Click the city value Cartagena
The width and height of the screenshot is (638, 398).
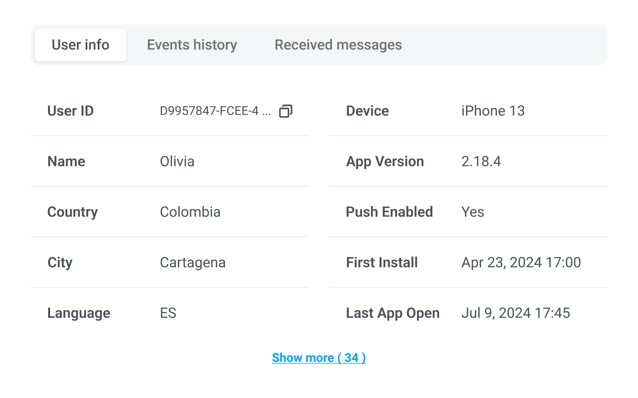193,263
